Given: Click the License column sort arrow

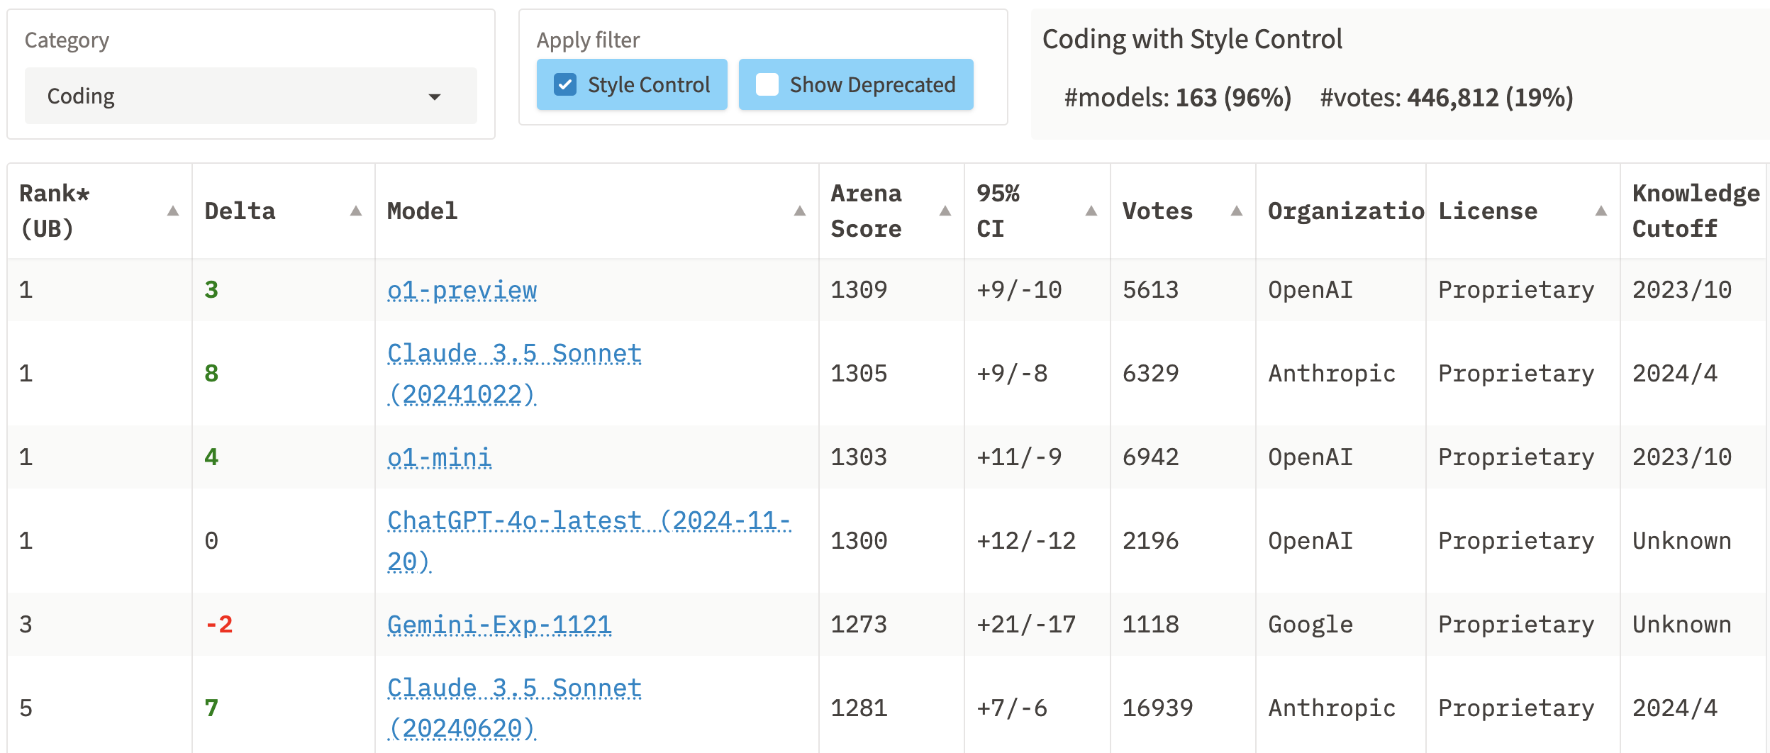Looking at the screenshot, I should (x=1601, y=211).
